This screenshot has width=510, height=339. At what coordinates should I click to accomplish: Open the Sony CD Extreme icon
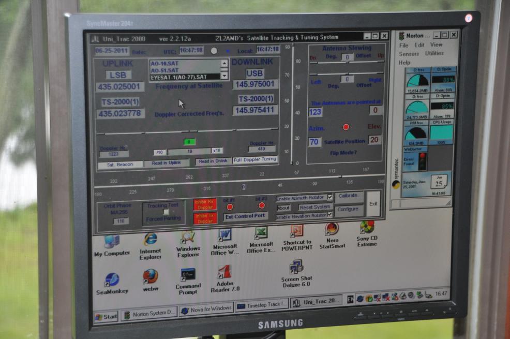click(367, 234)
